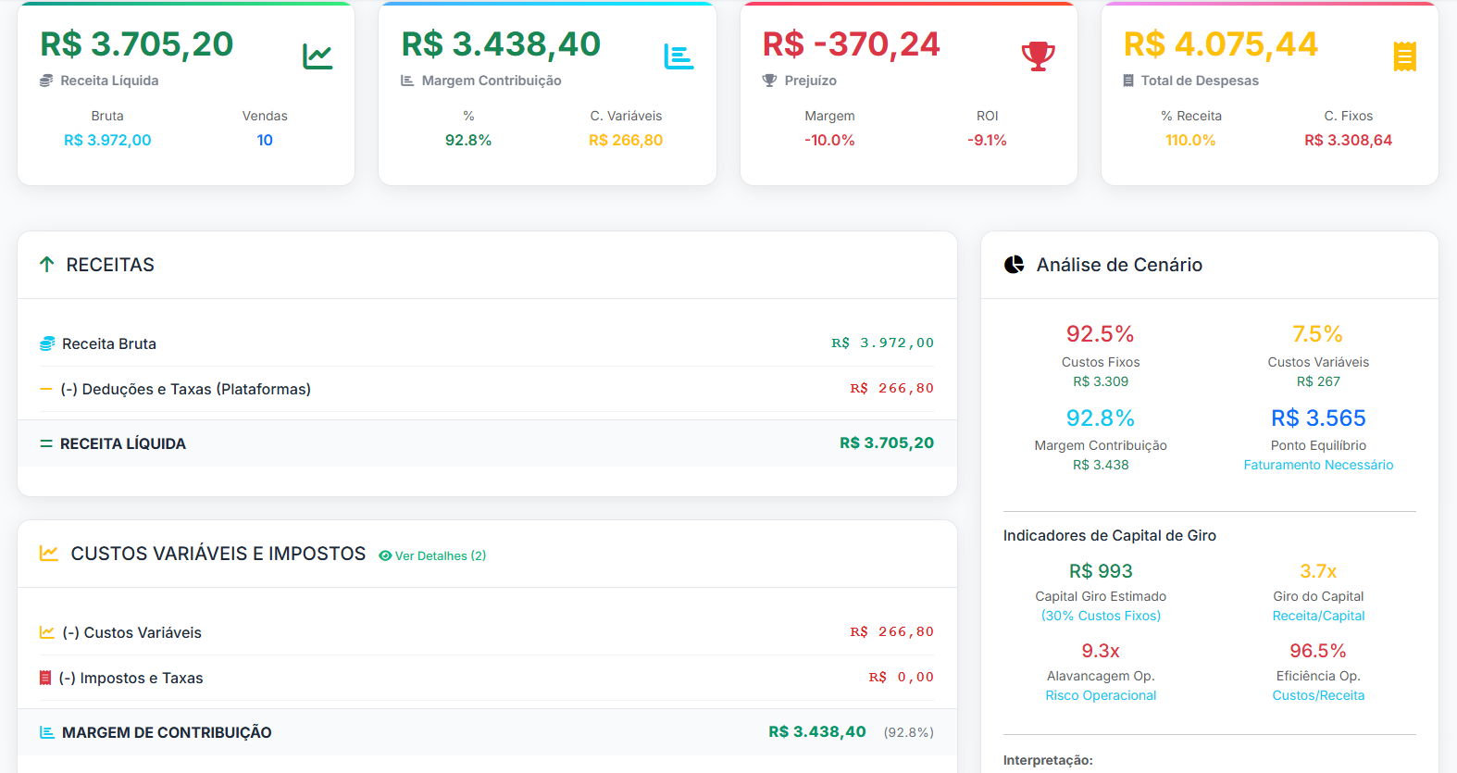This screenshot has width=1457, height=773.
Task: Click the trophy icon on the Prejuízo card
Action: click(1038, 56)
